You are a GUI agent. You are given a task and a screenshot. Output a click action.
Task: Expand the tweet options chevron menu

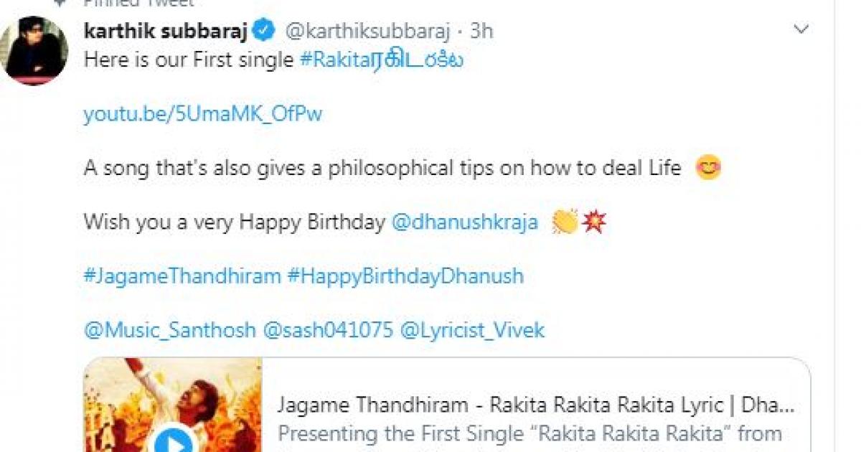[x=801, y=30]
